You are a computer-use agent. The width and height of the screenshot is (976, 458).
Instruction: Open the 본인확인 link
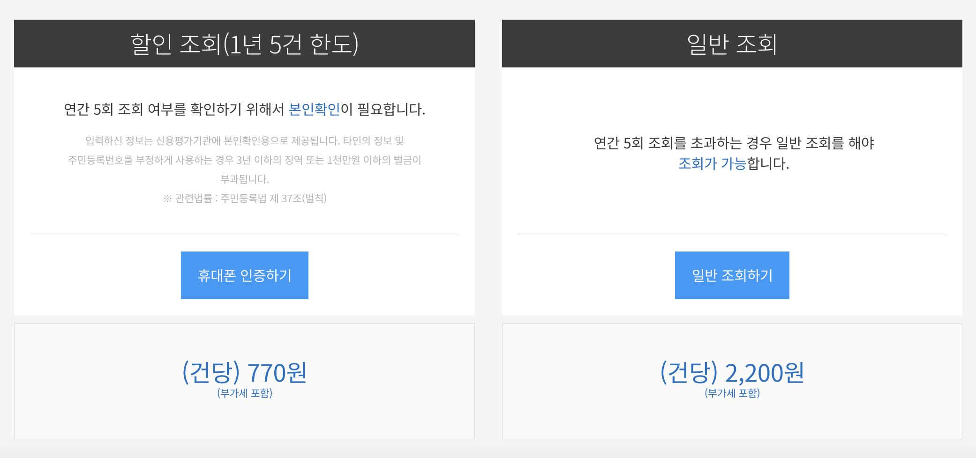coord(313,109)
